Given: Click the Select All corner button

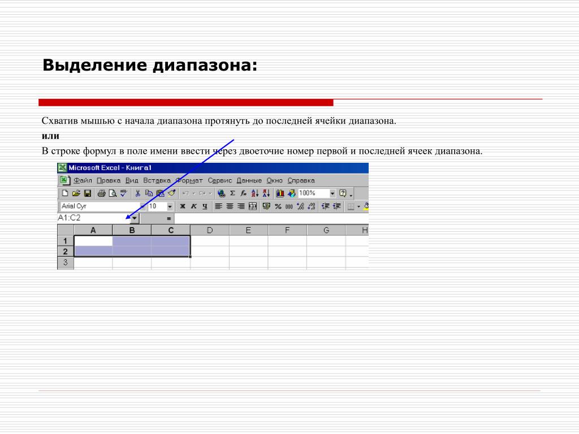Looking at the screenshot, I should 66,231.
